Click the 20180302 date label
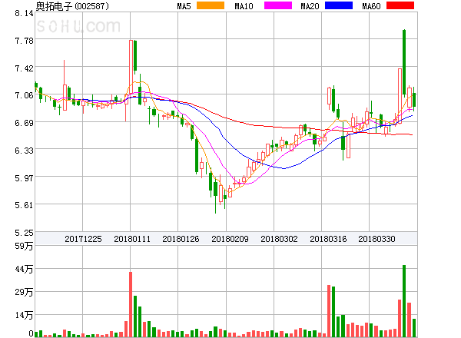The image size is (461, 338). [279, 239]
